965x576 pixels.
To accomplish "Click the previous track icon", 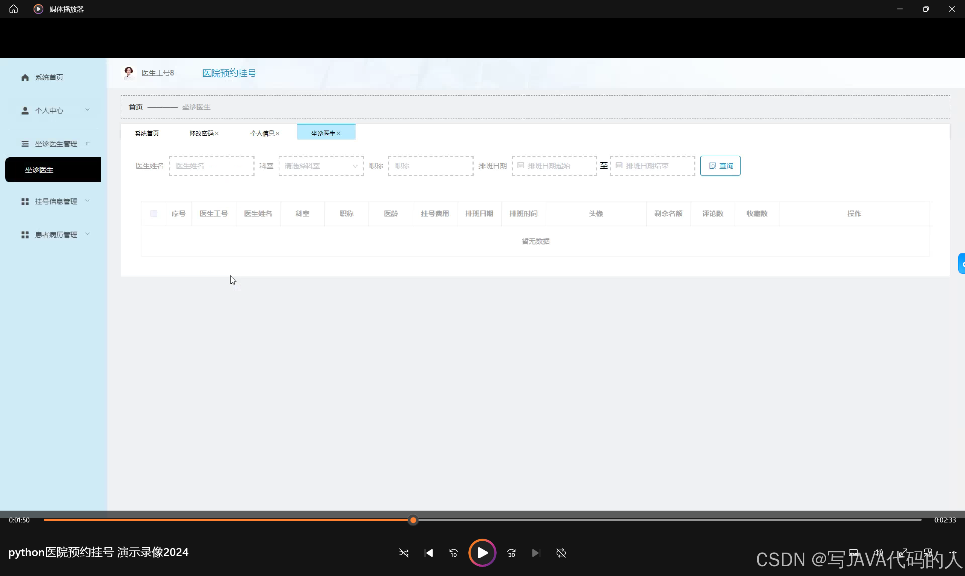I will 428,553.
